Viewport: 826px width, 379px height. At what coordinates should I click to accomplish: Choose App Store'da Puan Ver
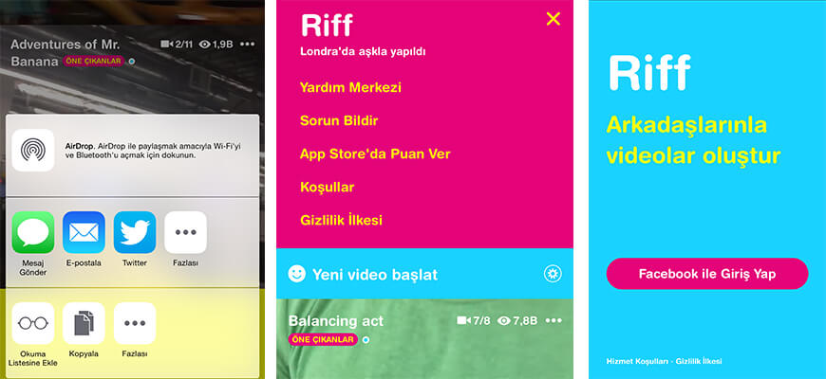(x=375, y=154)
